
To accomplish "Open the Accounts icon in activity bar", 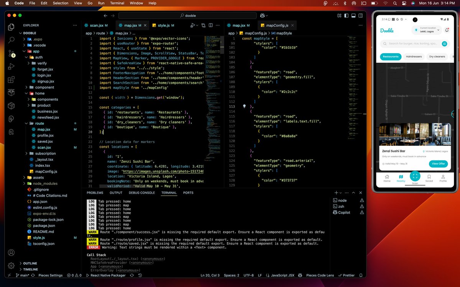I will click(x=11, y=253).
